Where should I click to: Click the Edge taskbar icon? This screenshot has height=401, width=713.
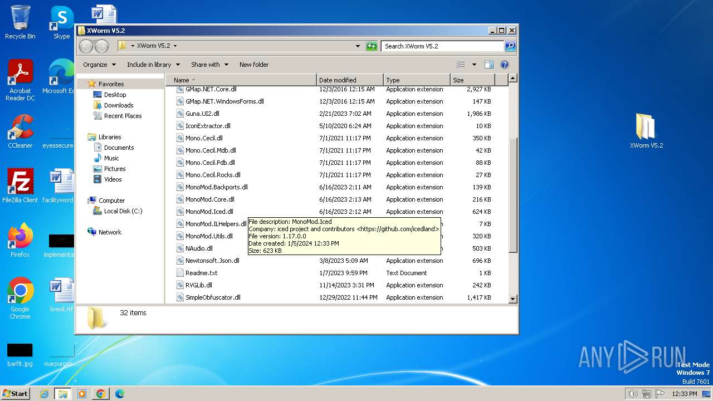(119, 394)
